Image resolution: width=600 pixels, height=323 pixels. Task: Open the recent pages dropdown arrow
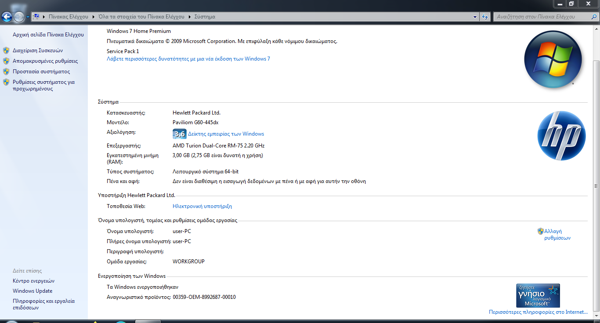pyautogui.click(x=28, y=17)
